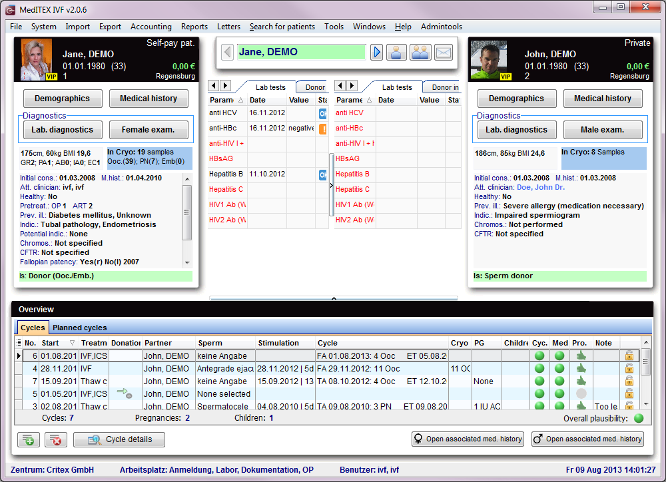The height and width of the screenshot is (482, 666).
Task: Open the cycles table column chooser icon
Action: [x=19, y=343]
